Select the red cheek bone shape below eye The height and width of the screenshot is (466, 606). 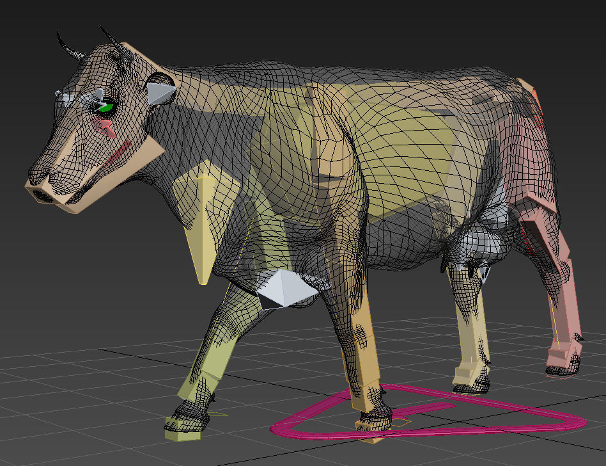click(x=105, y=127)
